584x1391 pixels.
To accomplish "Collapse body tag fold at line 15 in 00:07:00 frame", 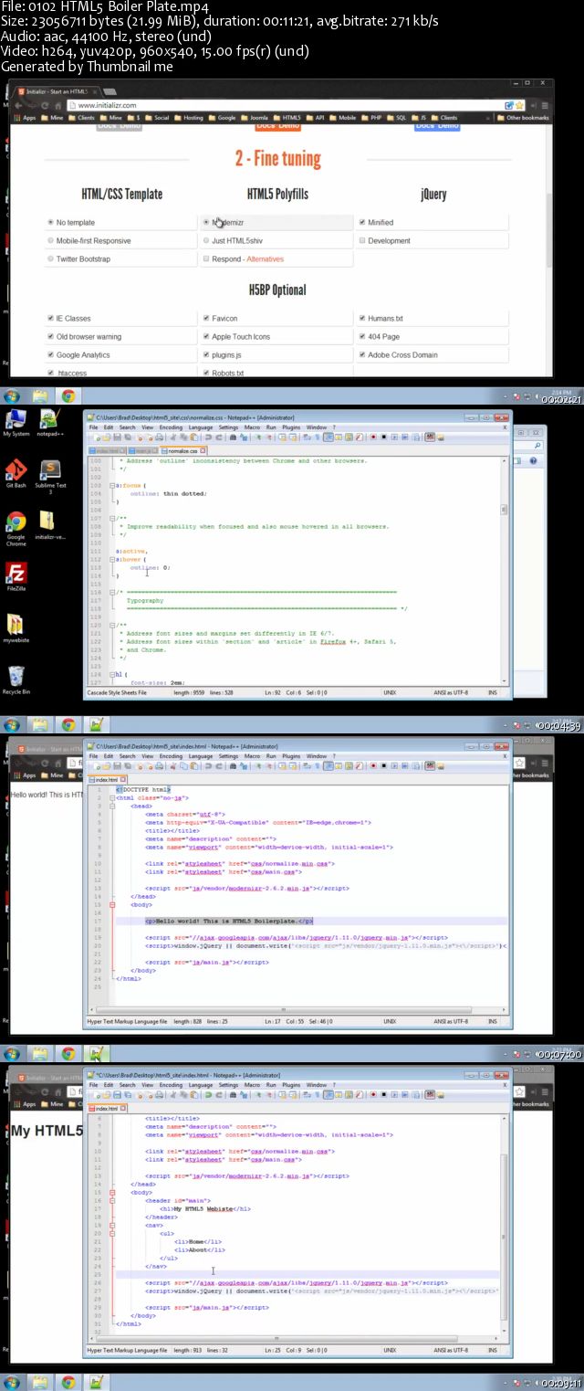I will pos(113,904).
